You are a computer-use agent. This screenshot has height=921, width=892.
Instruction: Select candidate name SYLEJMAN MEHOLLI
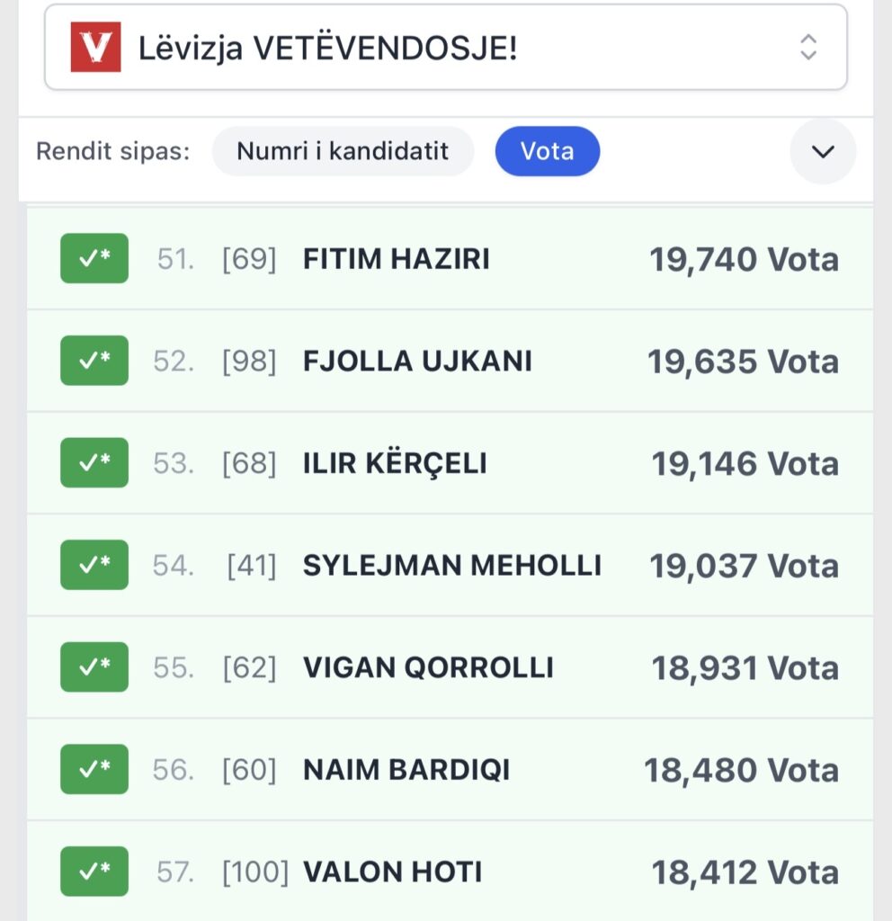(452, 565)
